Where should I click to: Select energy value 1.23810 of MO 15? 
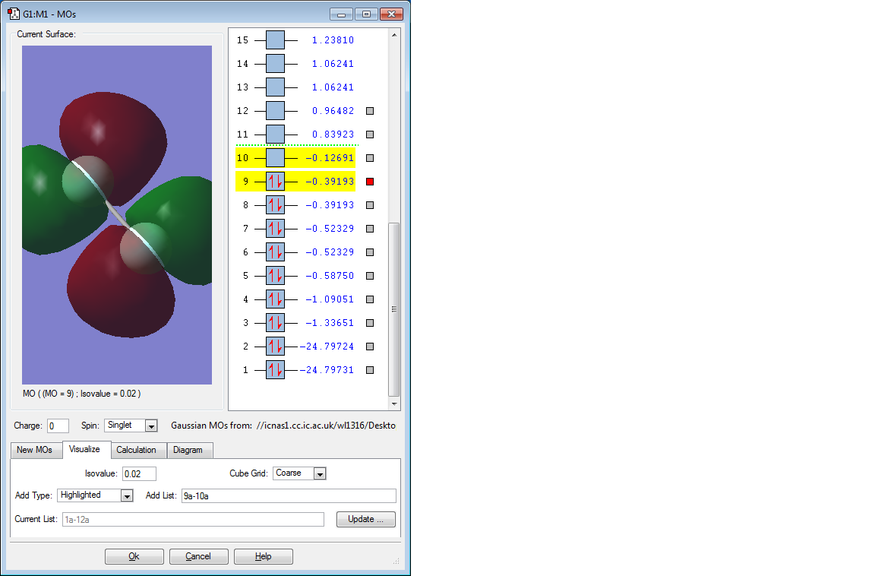[333, 40]
